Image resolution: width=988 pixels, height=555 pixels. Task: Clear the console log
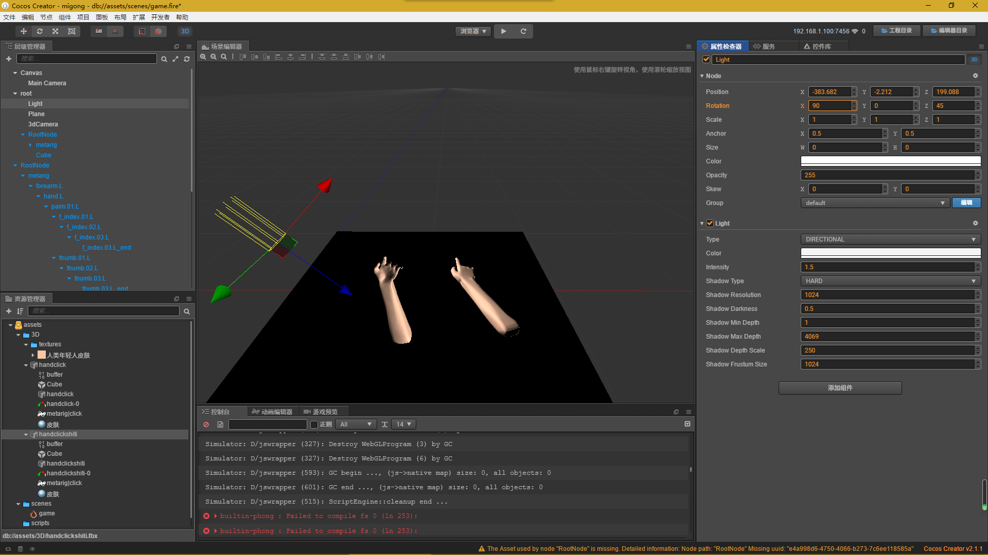[x=206, y=424]
